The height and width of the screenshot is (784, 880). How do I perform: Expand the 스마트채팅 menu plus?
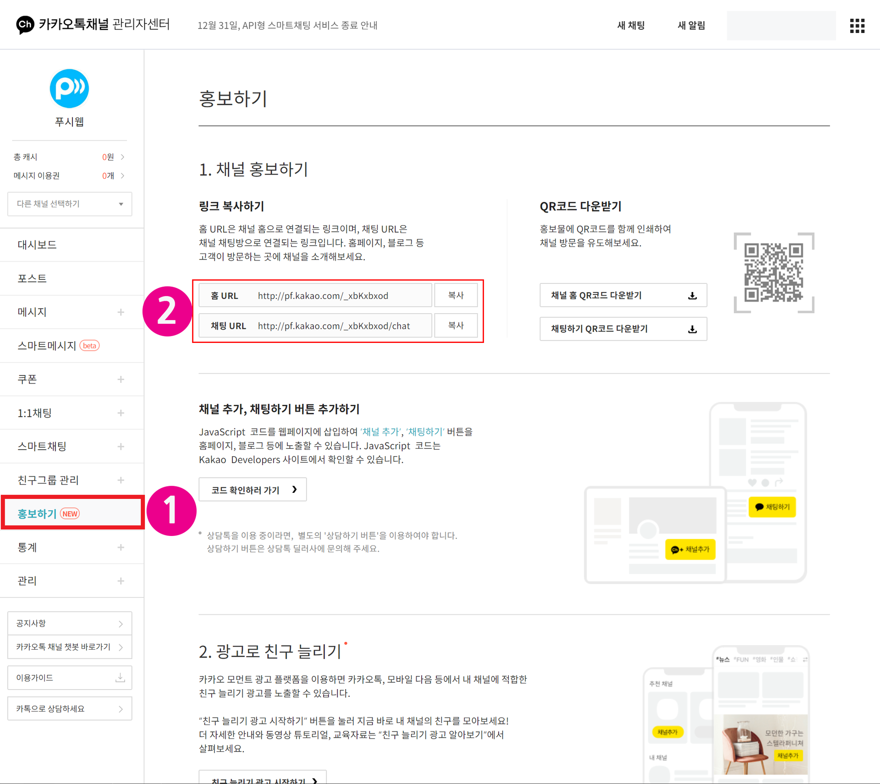click(x=121, y=446)
